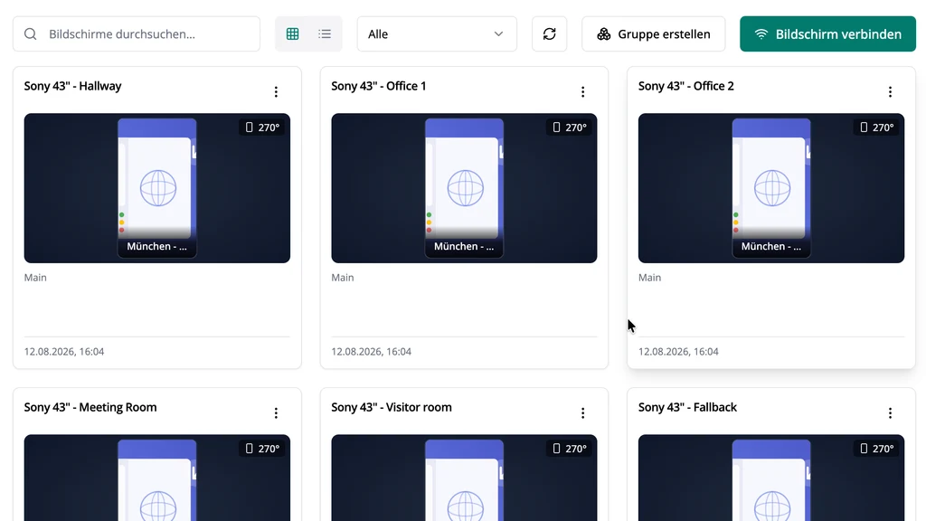Click the 270° rotation badge on Office 1

click(570, 127)
